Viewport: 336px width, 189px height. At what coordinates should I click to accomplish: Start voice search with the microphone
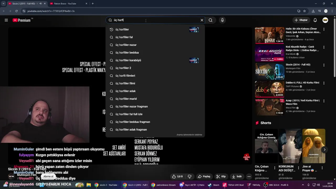[x=222, y=20]
